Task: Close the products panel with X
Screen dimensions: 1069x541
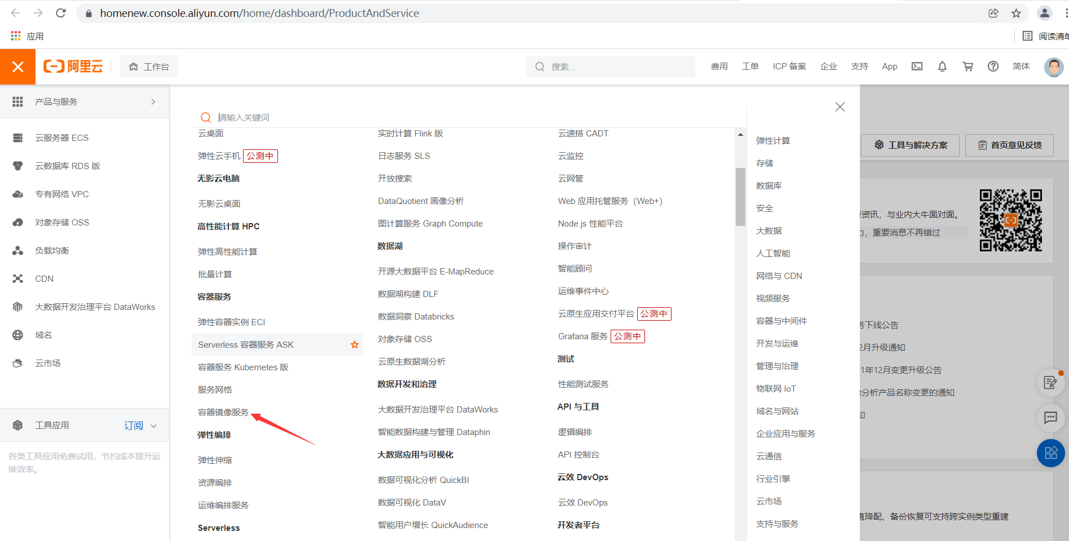Action: 840,107
